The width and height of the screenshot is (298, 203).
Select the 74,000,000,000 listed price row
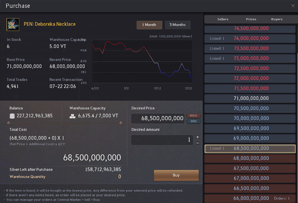tap(250, 38)
